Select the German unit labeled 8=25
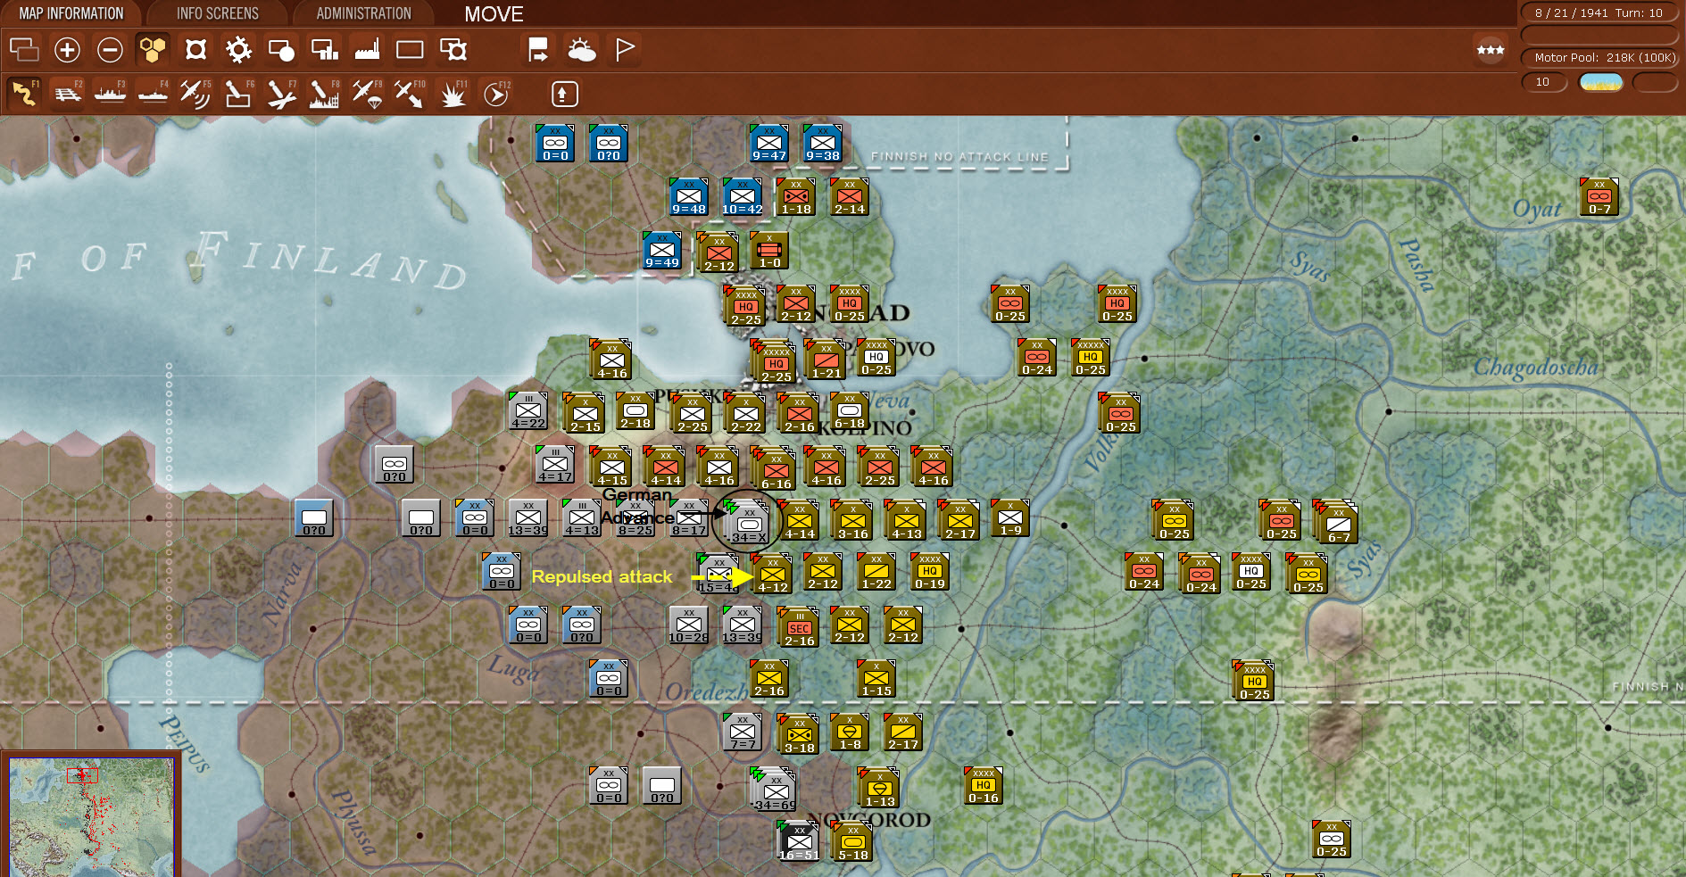 635,518
